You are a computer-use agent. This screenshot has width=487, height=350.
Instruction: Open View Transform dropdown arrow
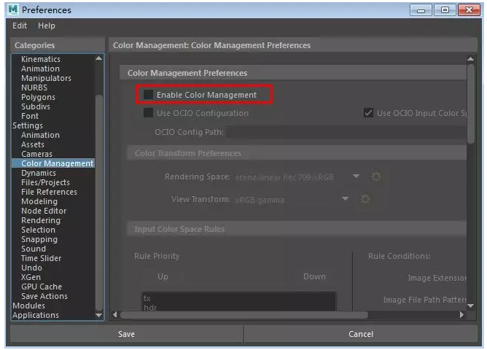tap(345, 199)
